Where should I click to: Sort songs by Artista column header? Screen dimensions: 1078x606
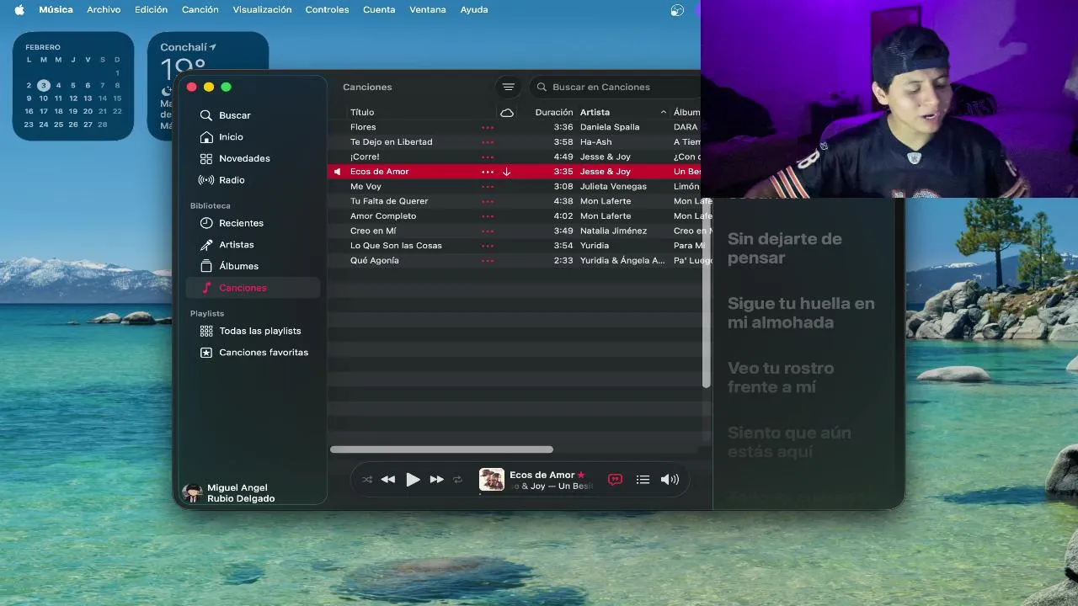(595, 112)
